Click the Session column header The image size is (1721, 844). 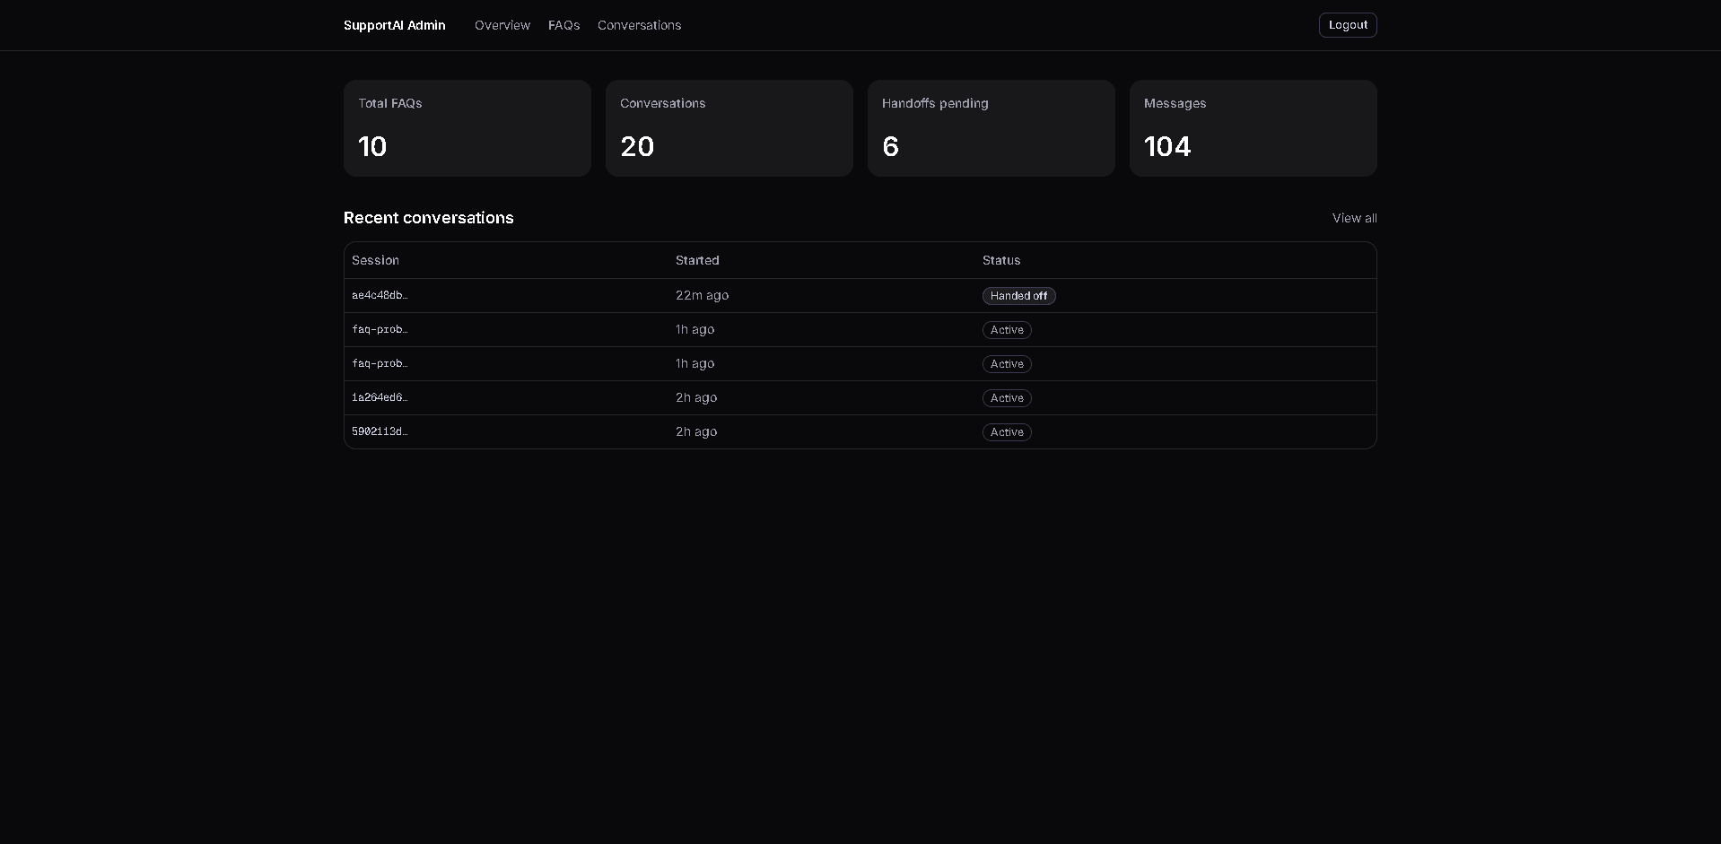[375, 260]
